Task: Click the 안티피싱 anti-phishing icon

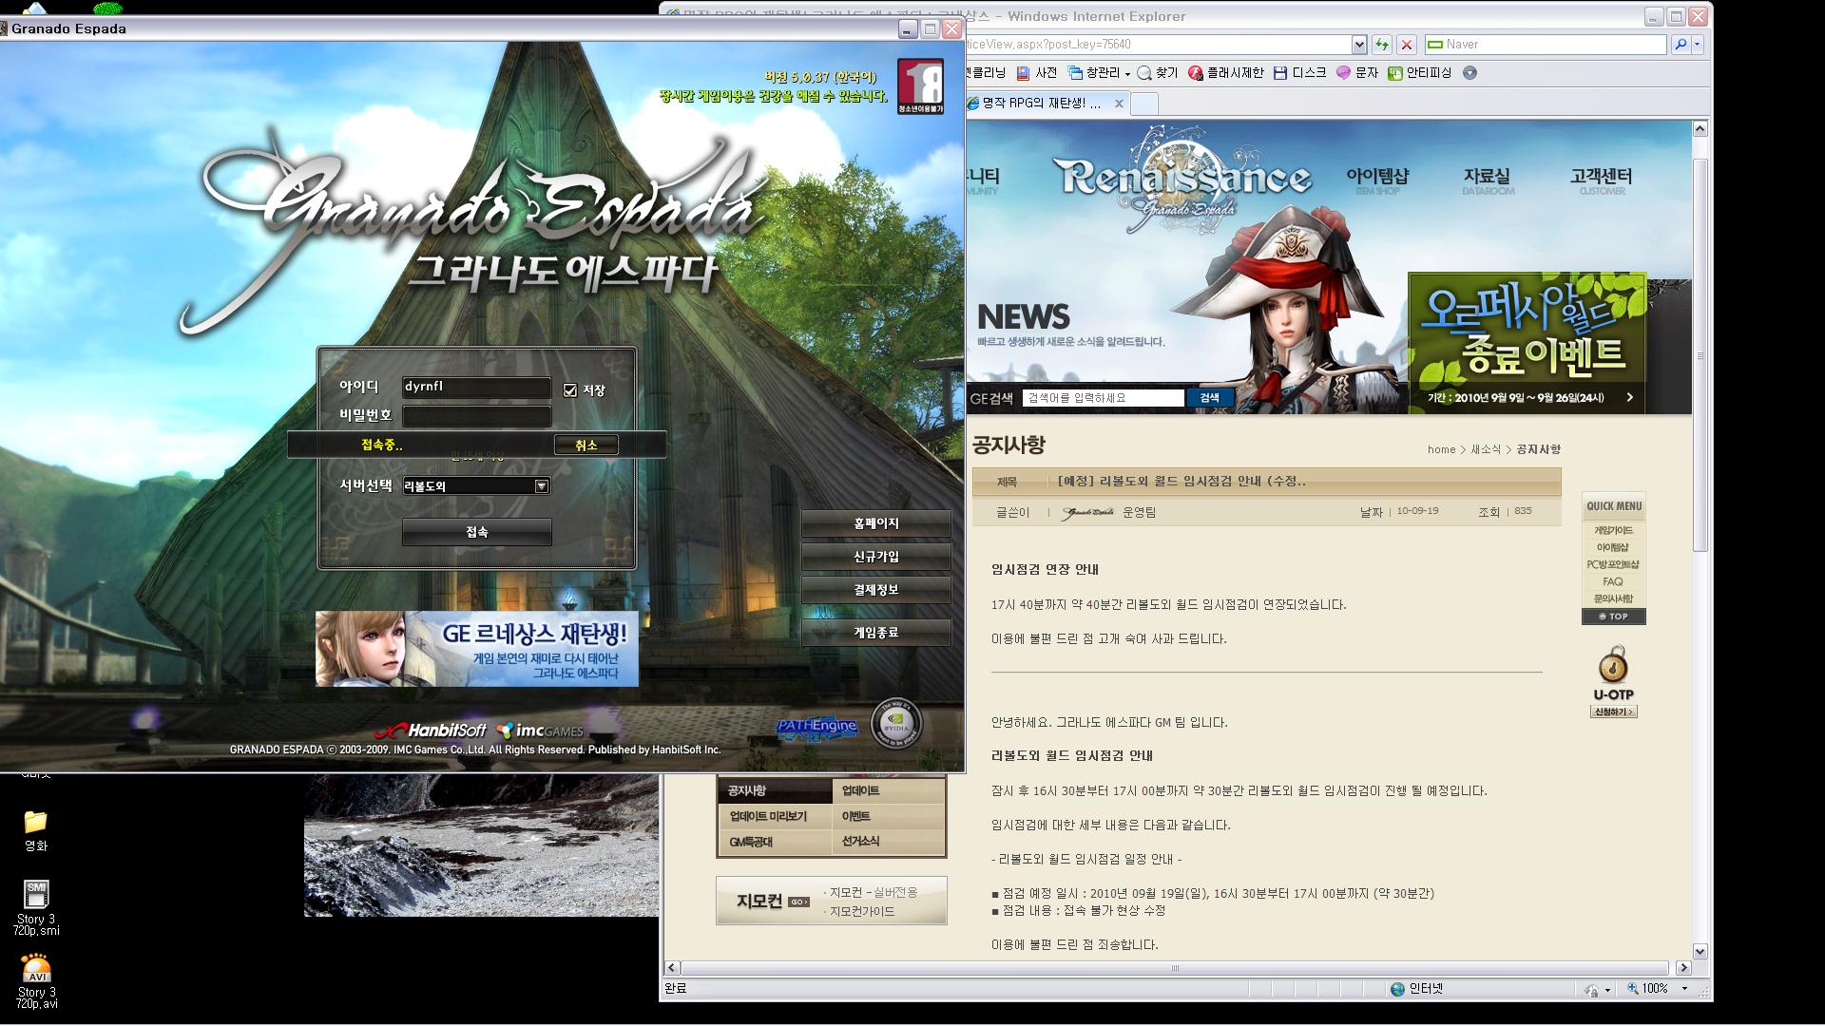Action: 1419,73
